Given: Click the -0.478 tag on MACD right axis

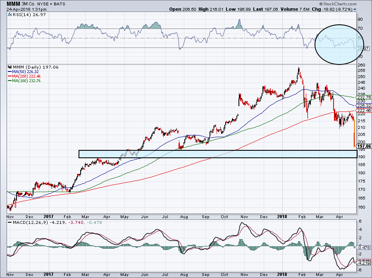Looking at the screenshot, I should tap(364, 247).
